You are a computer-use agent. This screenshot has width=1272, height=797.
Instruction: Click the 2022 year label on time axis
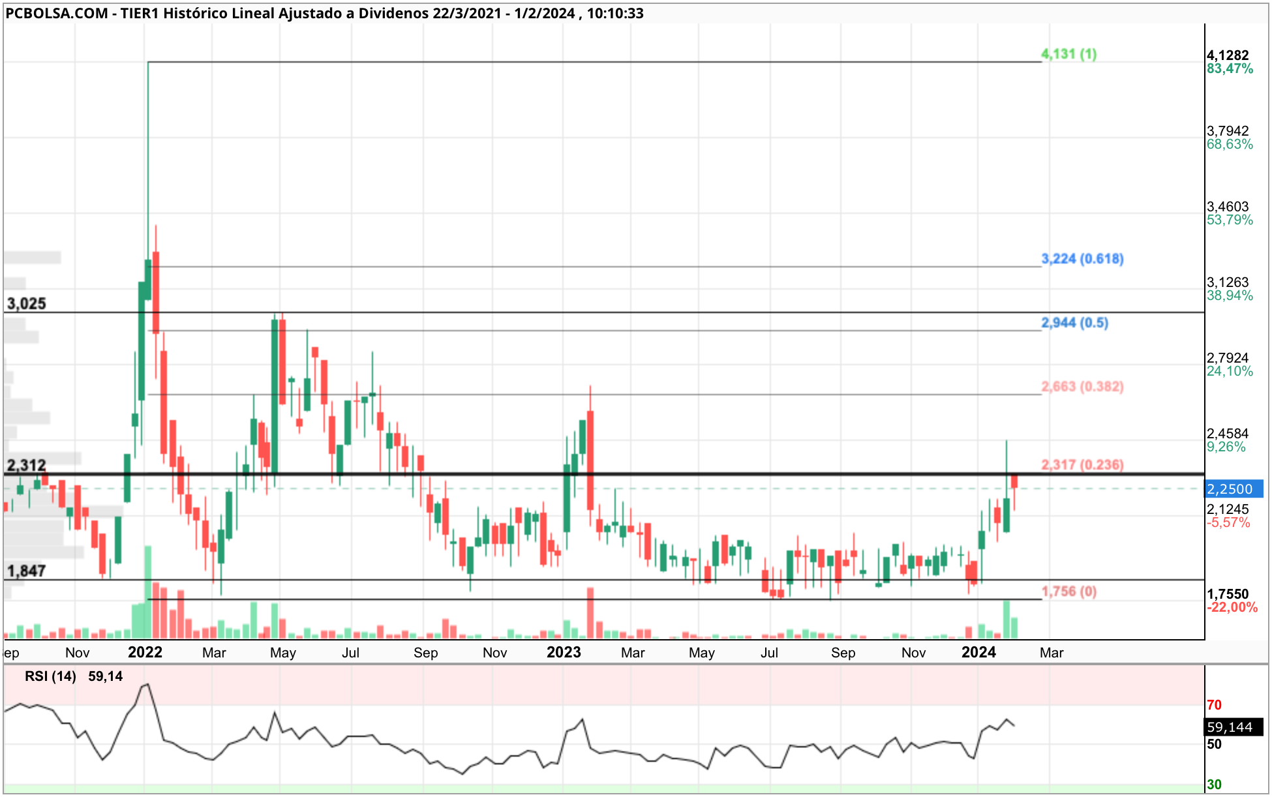coord(145,652)
